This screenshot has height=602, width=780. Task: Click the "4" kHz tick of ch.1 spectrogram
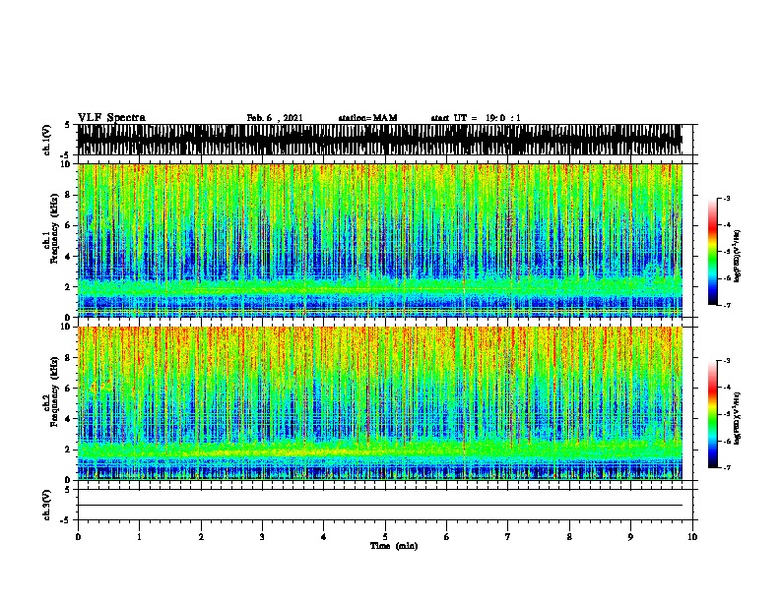pos(68,257)
